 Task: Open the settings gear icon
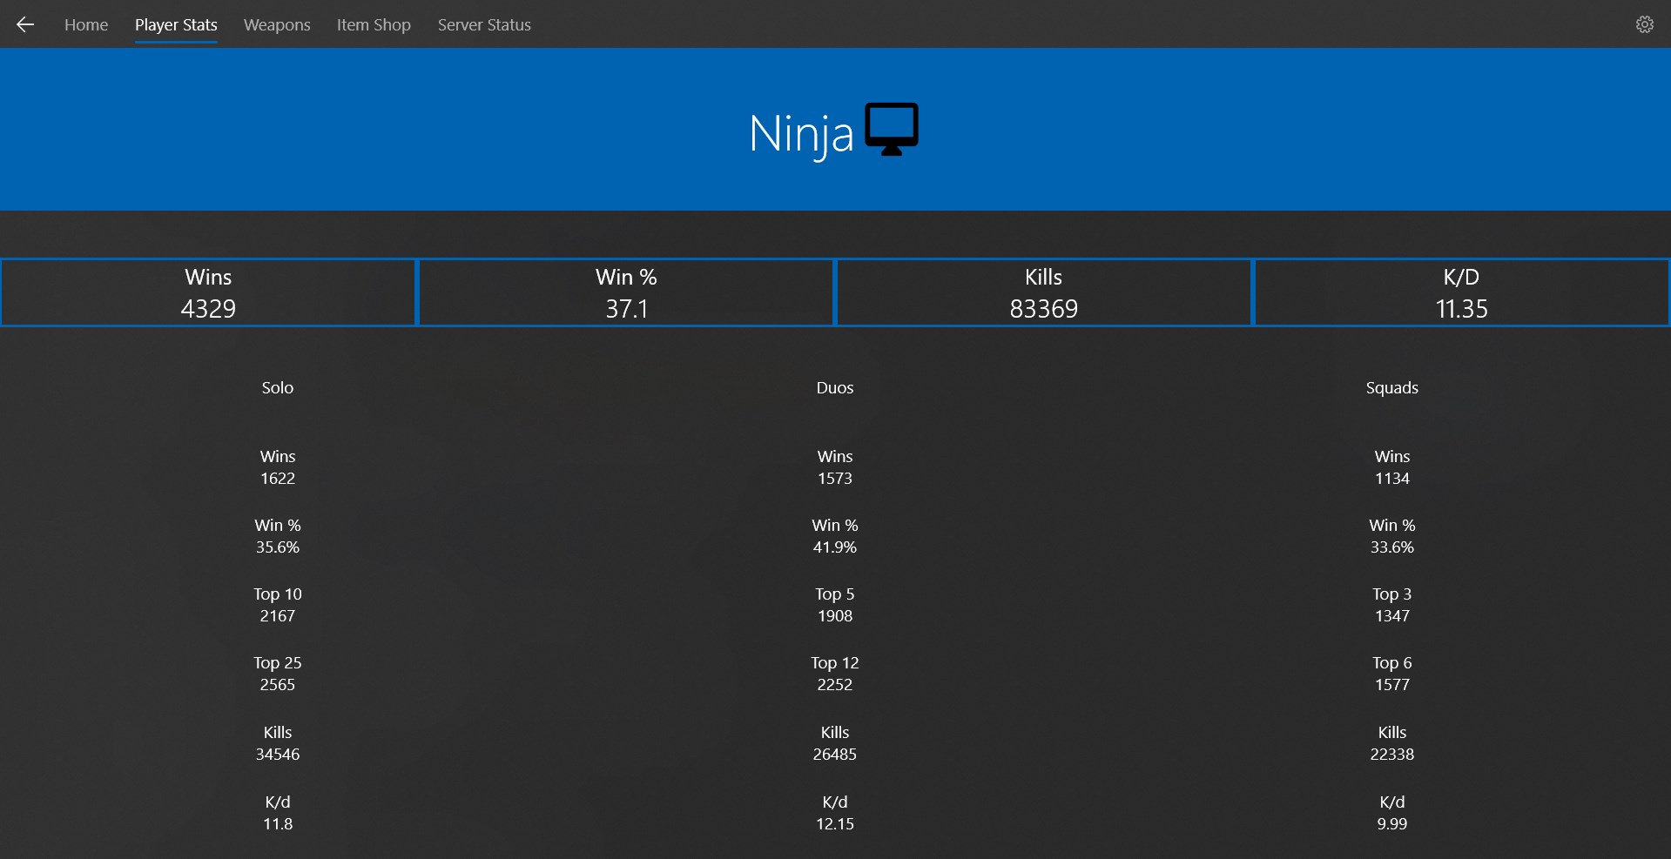(1644, 24)
